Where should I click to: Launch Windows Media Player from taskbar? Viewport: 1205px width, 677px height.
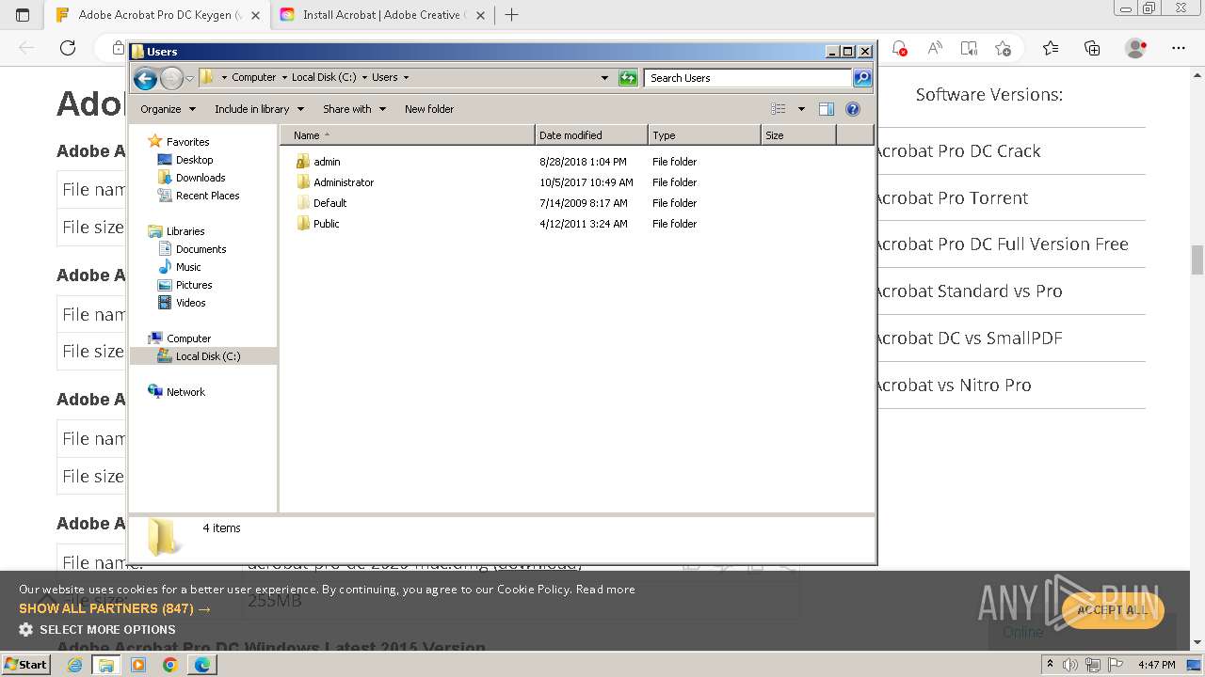tap(138, 665)
